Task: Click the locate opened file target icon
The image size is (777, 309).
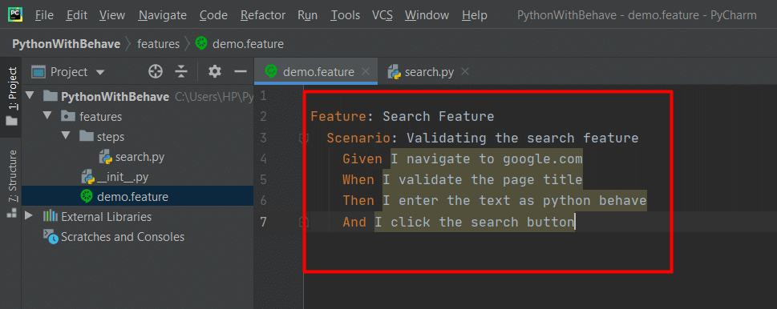Action: 156,72
